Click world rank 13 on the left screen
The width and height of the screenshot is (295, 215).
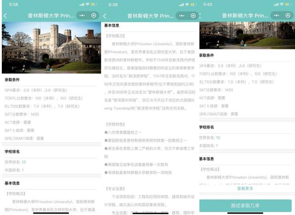[x=24, y=162]
